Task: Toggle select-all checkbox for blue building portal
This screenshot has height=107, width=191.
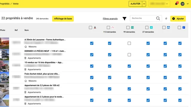Action: click(x=164, y=28)
